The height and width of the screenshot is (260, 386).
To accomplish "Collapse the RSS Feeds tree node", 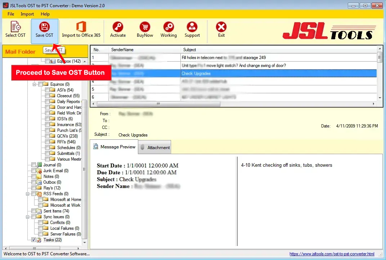I will coord(28,194).
